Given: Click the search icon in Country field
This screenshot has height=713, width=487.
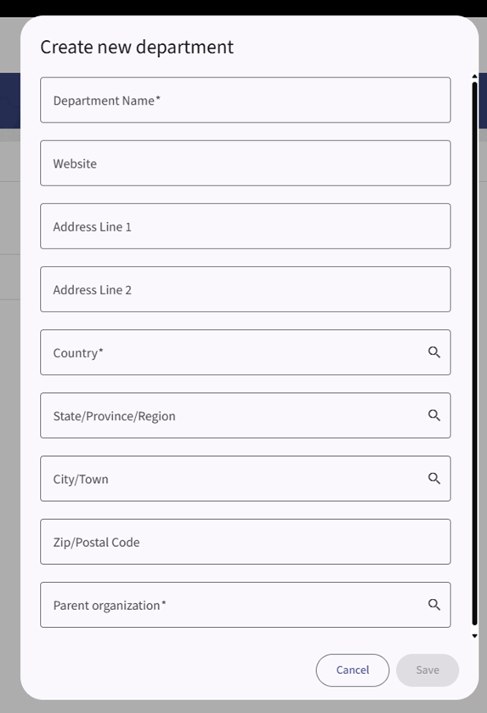Looking at the screenshot, I should click(434, 352).
